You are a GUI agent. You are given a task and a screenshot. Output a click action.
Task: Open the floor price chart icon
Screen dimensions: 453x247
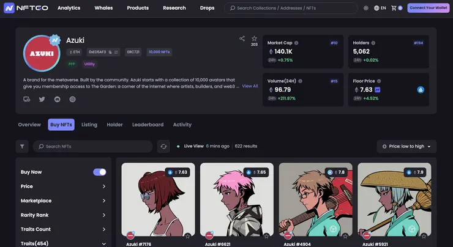click(377, 90)
